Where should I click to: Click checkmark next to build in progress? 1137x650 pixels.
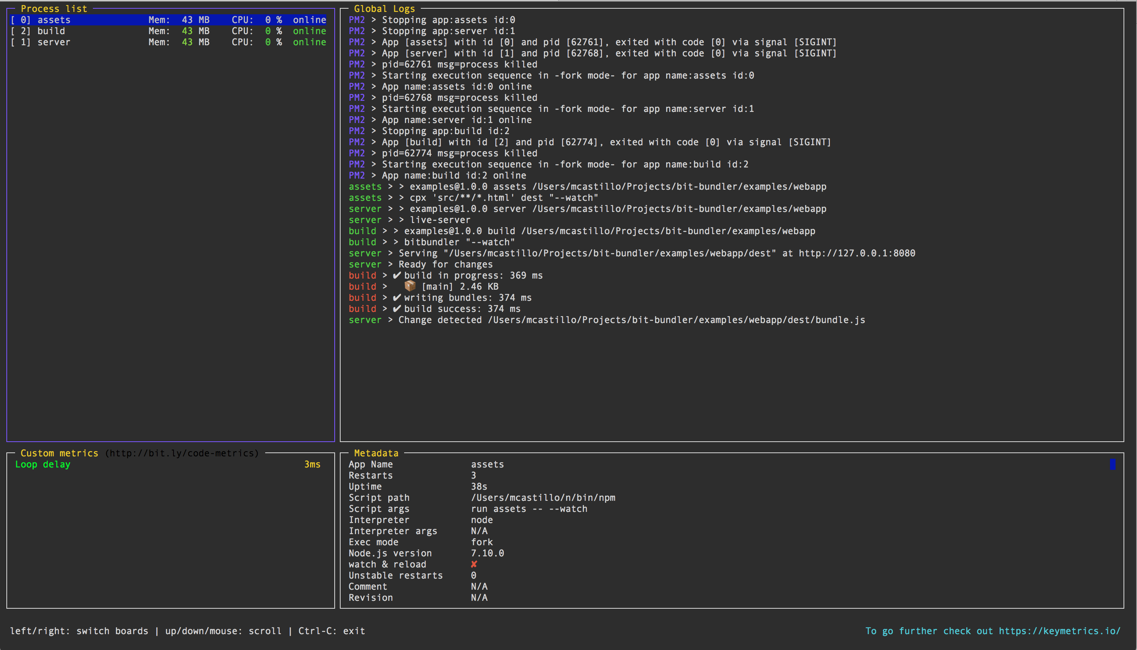coord(397,275)
